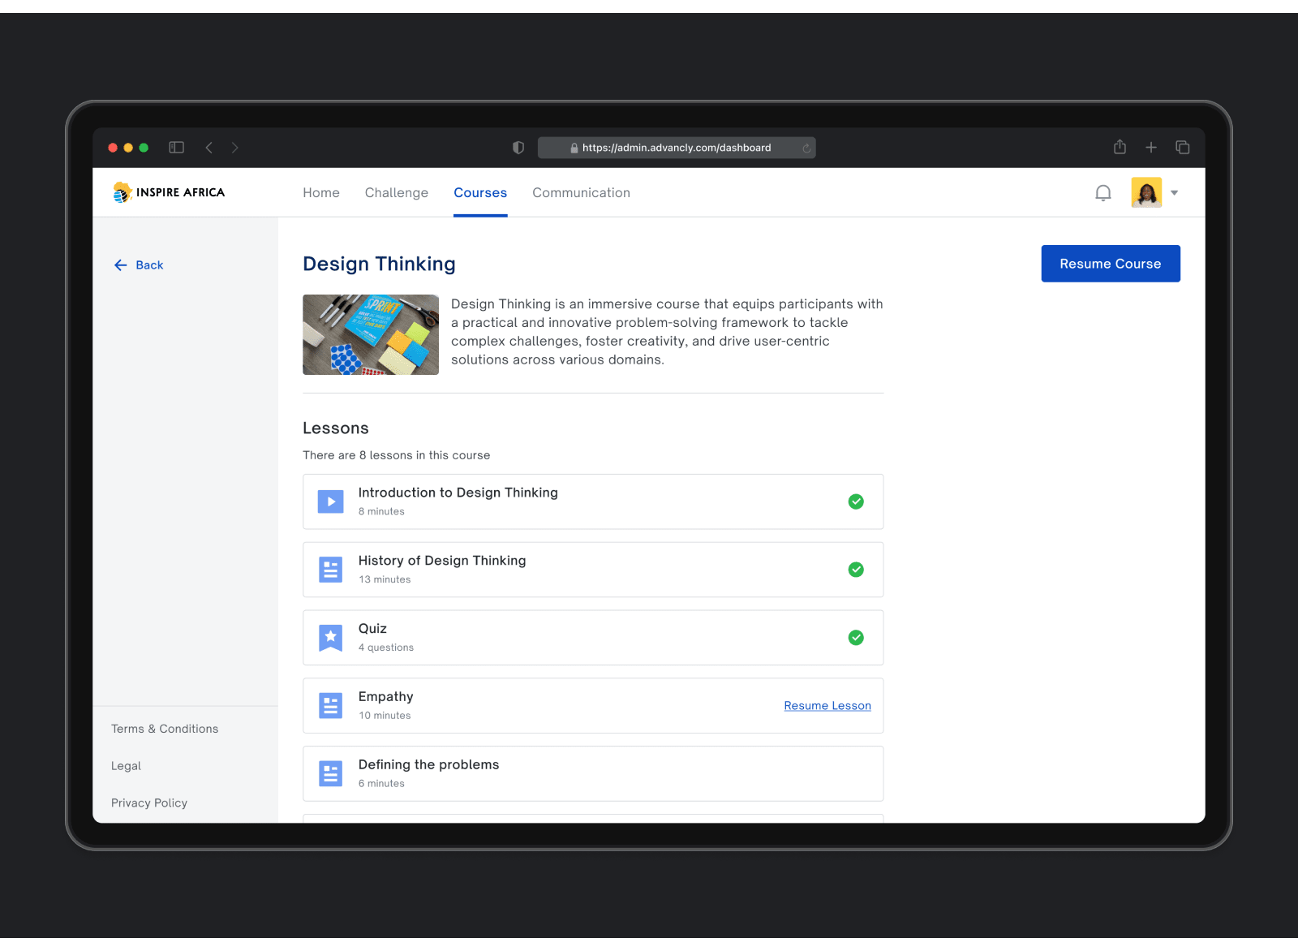Click the play icon for Introduction lesson

click(330, 501)
